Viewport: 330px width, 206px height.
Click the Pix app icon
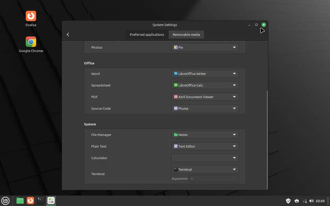point(176,47)
